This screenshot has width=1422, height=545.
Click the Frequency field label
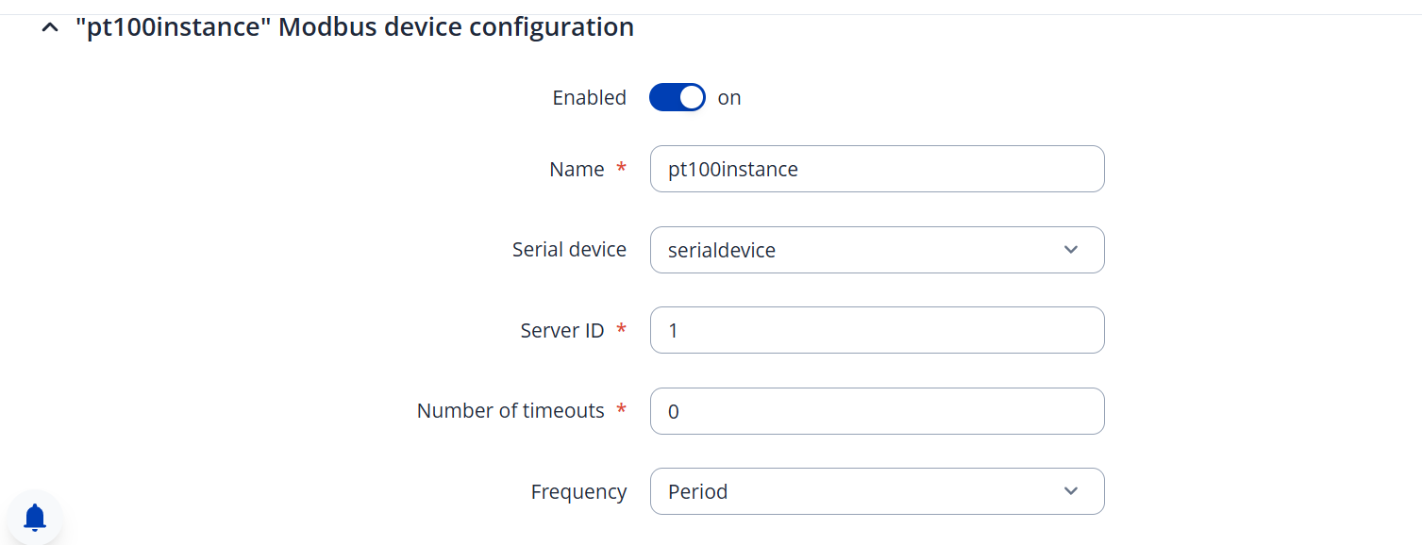tap(578, 492)
